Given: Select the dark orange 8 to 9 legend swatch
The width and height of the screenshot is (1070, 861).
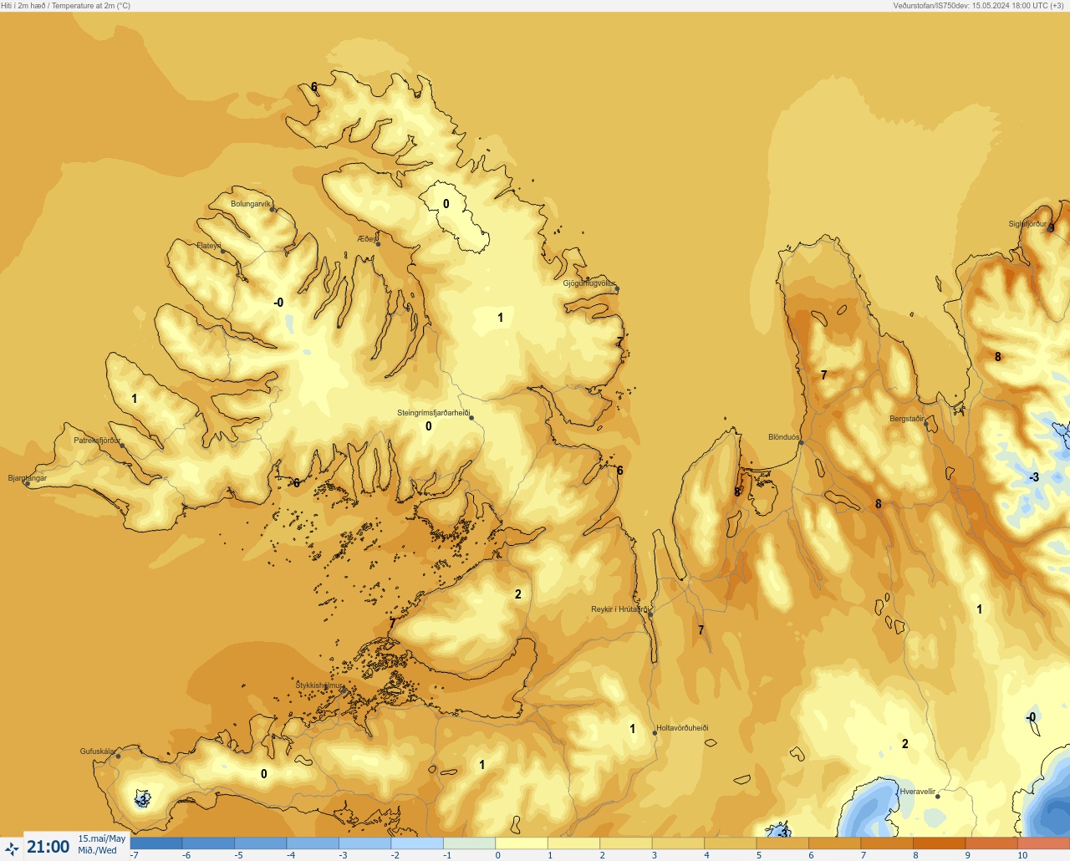Looking at the screenshot, I should 940,843.
